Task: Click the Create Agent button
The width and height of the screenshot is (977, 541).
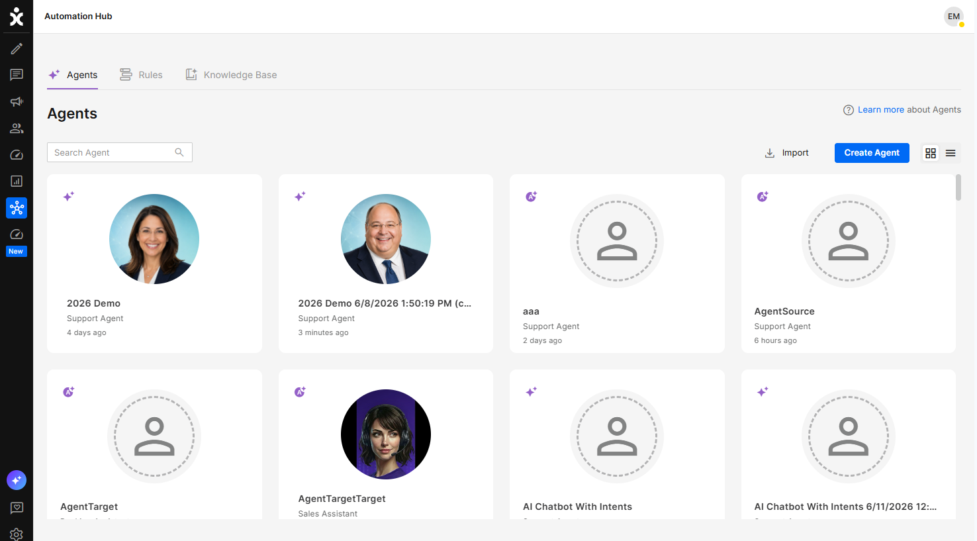Action: click(872, 153)
